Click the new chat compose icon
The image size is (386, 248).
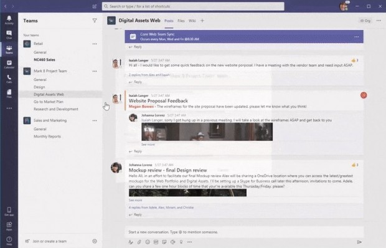click(95, 6)
